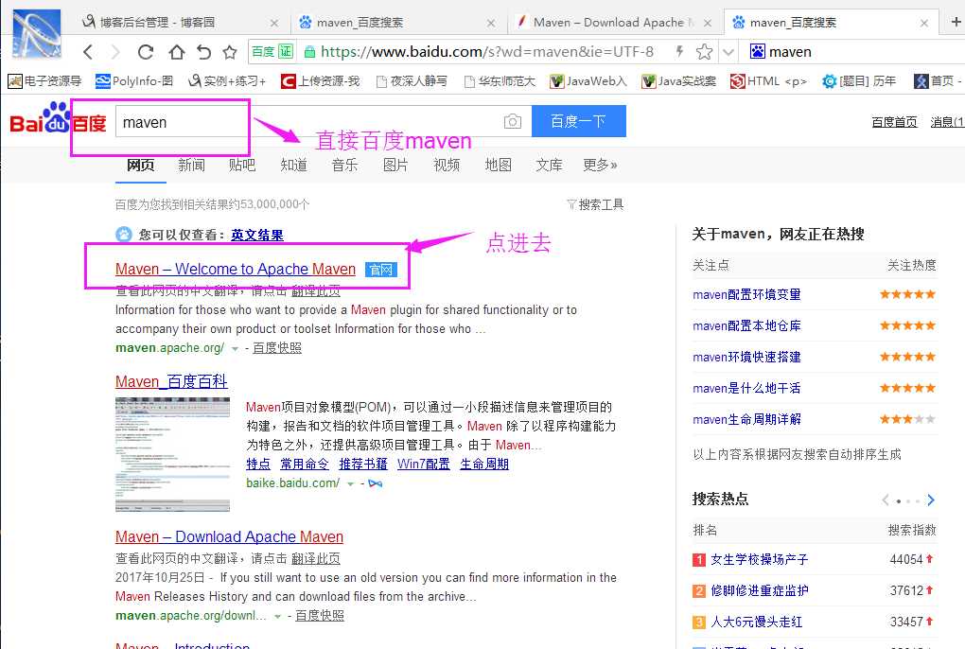The height and width of the screenshot is (649, 965).
Task: Select the 图片 search category
Action: tap(395, 165)
